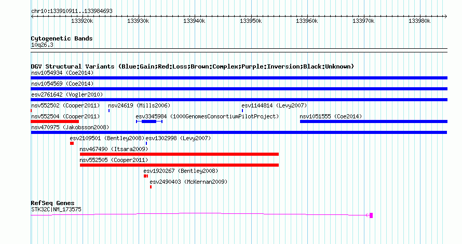Open the nsv1054934 (Coe2014) label
Viewport: 462px width, 244px height.
click(62, 73)
